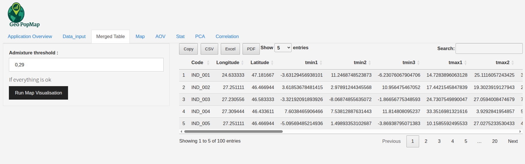Viewport: 525px width, 164px height.
Task: Export table with Excel button
Action: 230,49
